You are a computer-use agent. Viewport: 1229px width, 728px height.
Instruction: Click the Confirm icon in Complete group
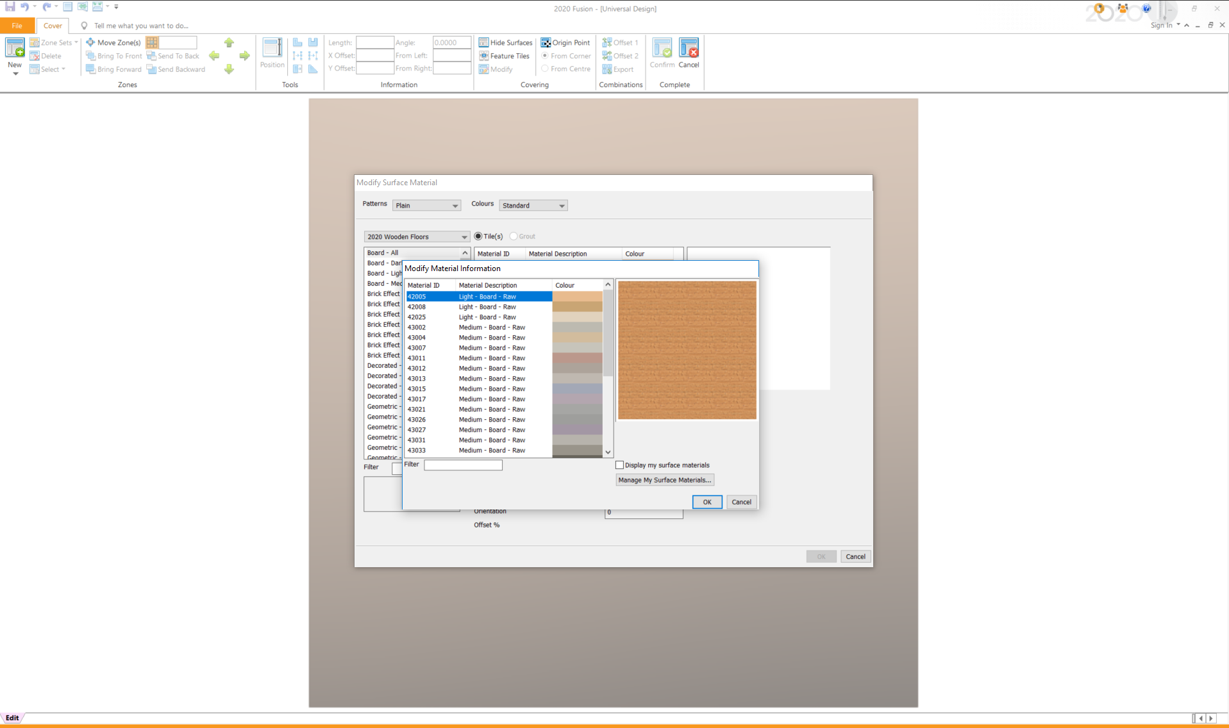coord(662,49)
